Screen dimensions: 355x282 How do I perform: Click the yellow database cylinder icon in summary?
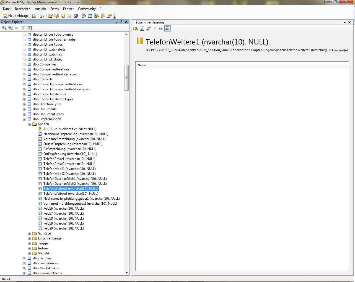coord(140,41)
